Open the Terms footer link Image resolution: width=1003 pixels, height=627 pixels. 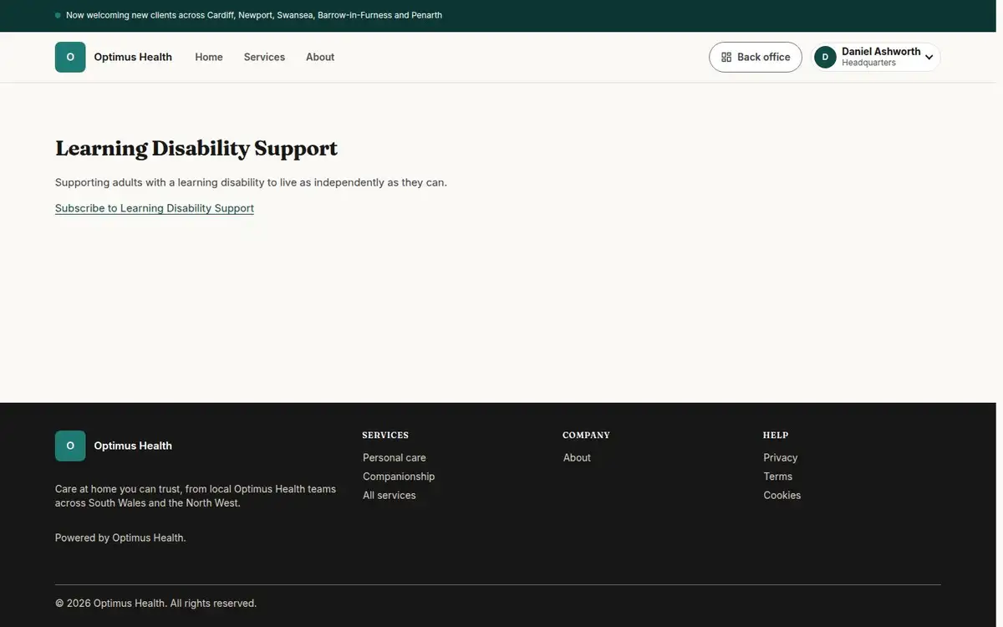[x=778, y=477]
